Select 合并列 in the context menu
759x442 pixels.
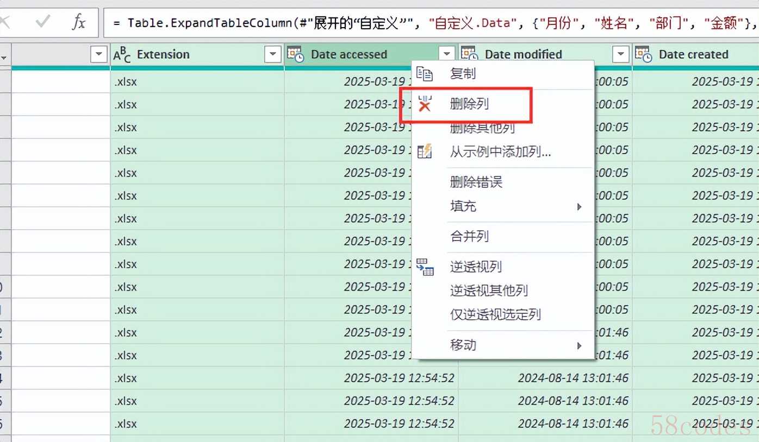(469, 236)
